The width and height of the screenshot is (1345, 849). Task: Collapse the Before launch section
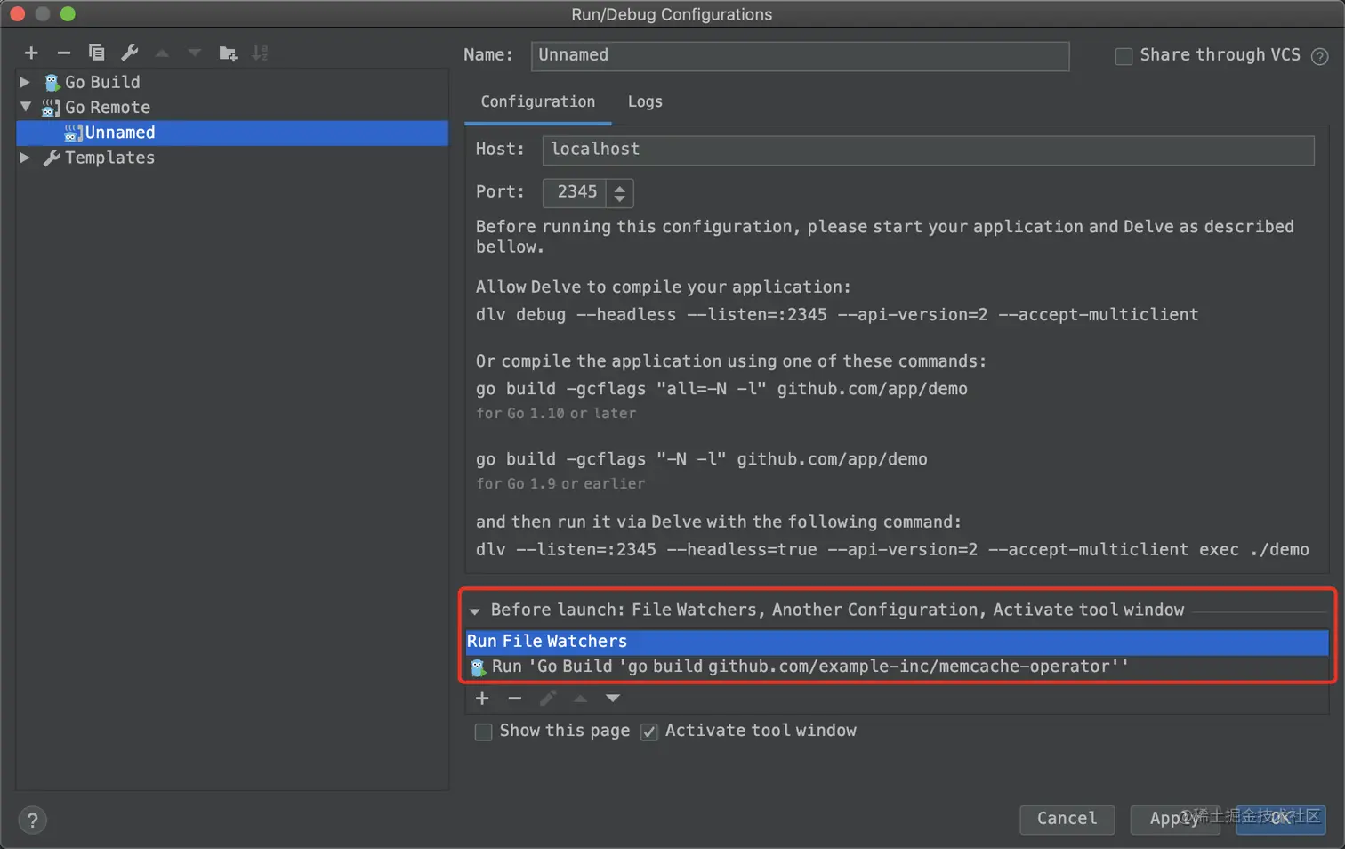[475, 611]
